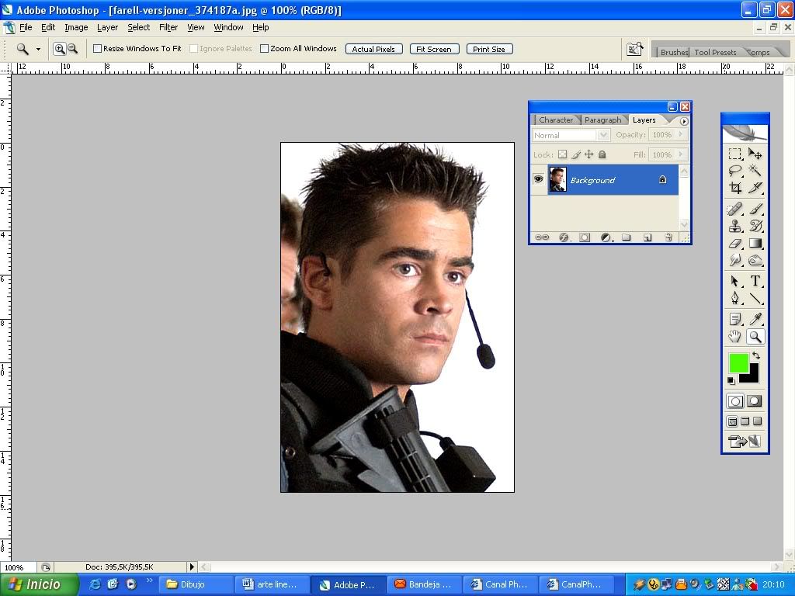795x596 pixels.
Task: Open the Layers panel flyout menu
Action: pos(683,121)
